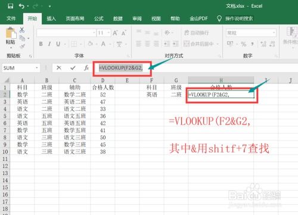This screenshot has height=215, width=298.
Task: Switch to the 页面布局 ribbon tab
Action: tap(75, 18)
